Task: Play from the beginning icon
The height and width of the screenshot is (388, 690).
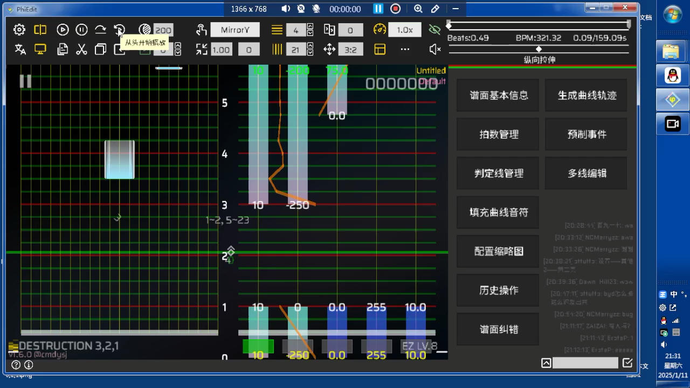Action: [x=120, y=30]
